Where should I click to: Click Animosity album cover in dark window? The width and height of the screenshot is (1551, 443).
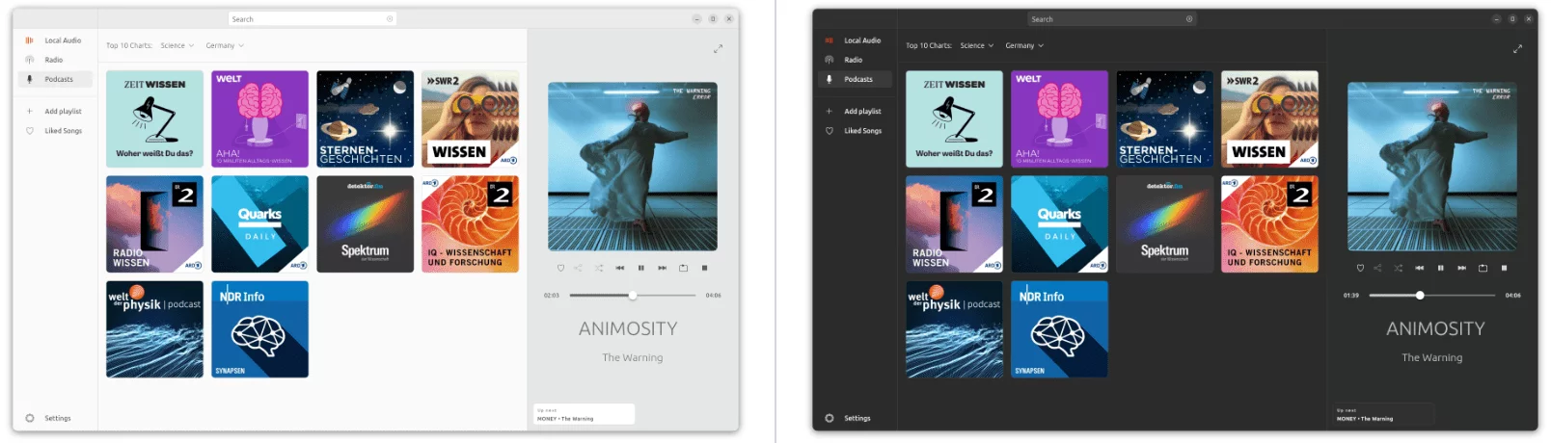click(x=1432, y=167)
